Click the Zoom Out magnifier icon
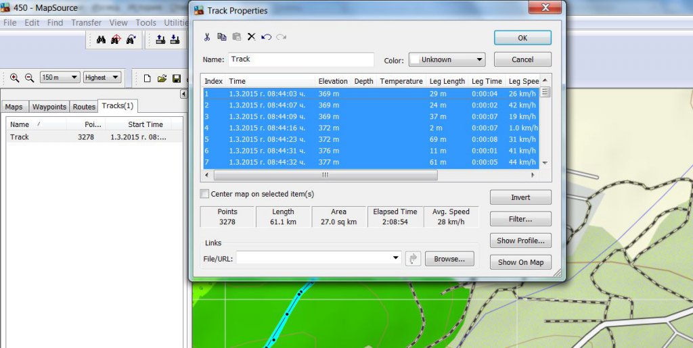693x348 pixels. 29,78
